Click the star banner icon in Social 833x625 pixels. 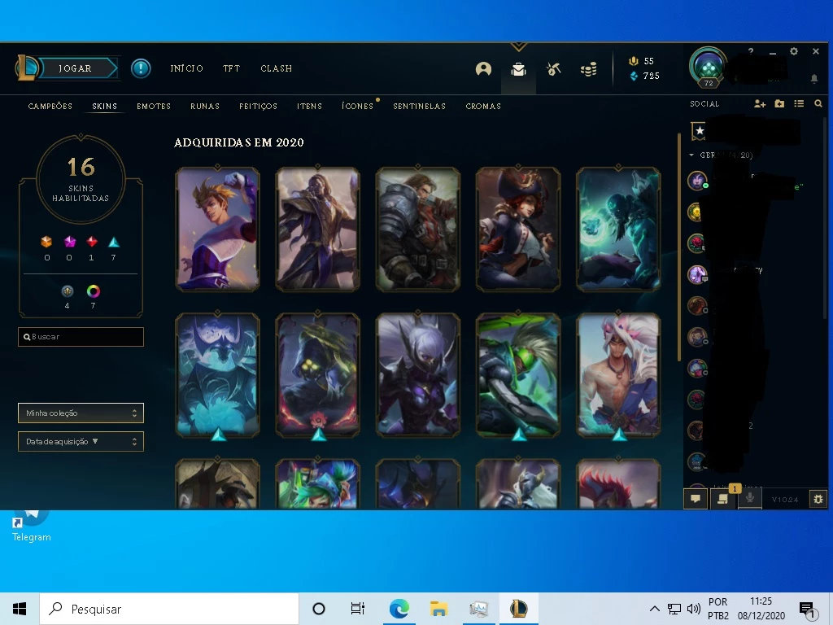[x=699, y=131]
